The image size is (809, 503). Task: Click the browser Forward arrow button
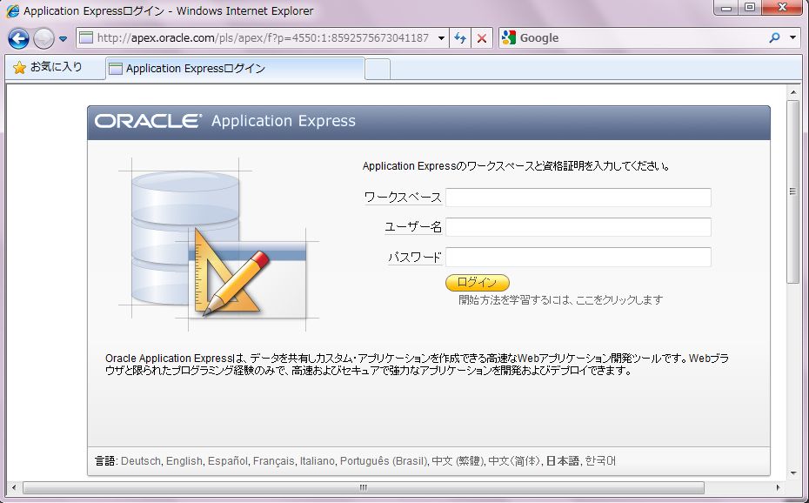click(x=43, y=38)
